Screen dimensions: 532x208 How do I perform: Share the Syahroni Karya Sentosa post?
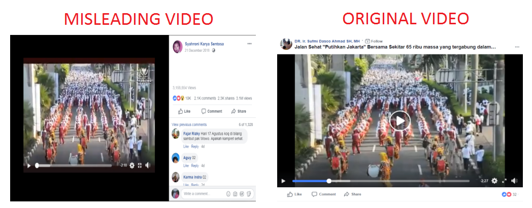point(239,111)
